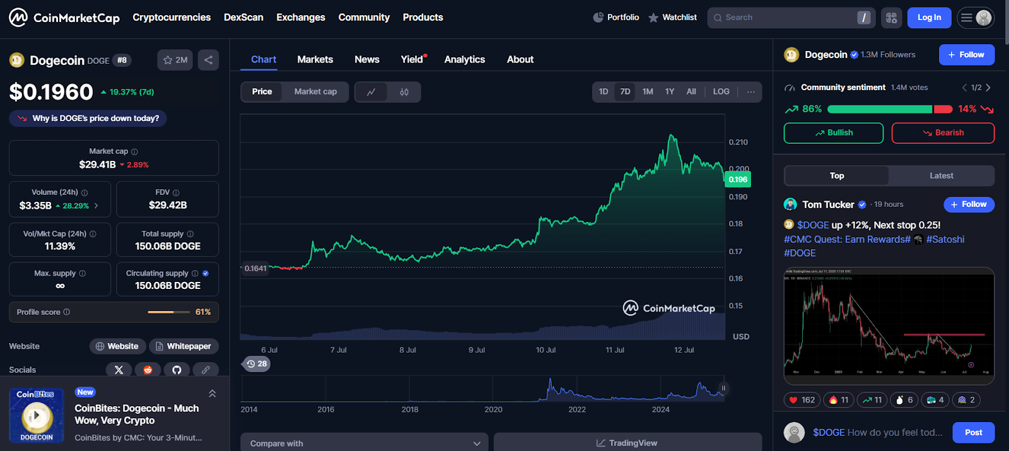
Task: Open Cryptocurrencies nav menu
Action: point(172,18)
